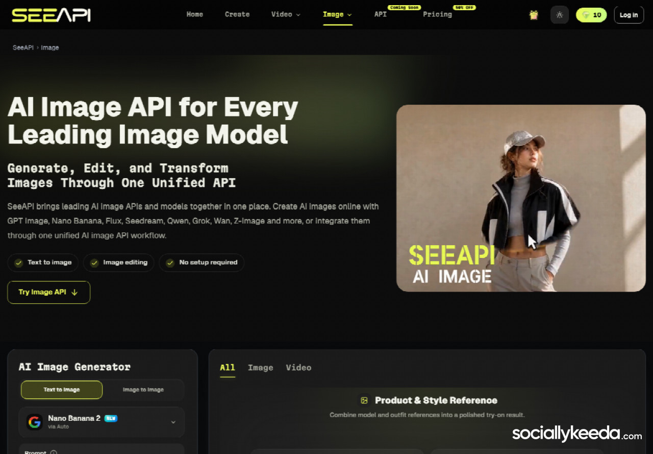Viewport: 653px width, 454px height.
Task: Click the Coming Soon badge above API
Action: (405, 8)
